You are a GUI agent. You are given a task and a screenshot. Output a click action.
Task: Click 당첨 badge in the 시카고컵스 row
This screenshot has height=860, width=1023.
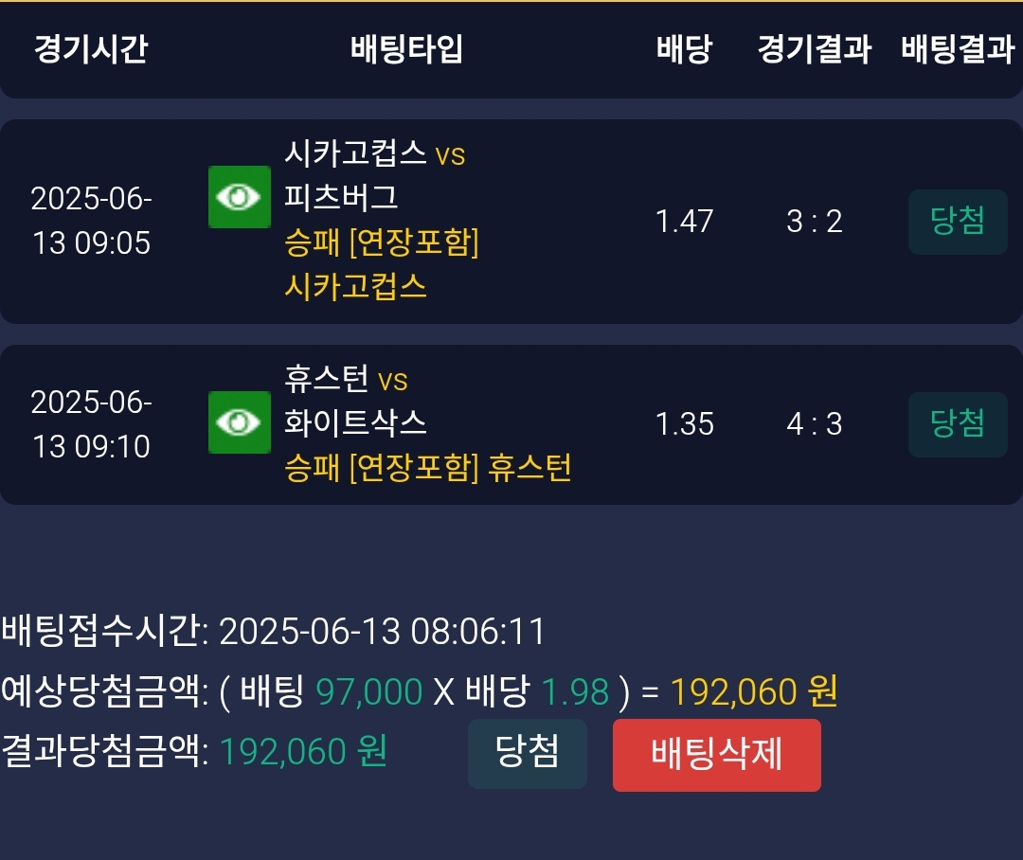coord(957,222)
